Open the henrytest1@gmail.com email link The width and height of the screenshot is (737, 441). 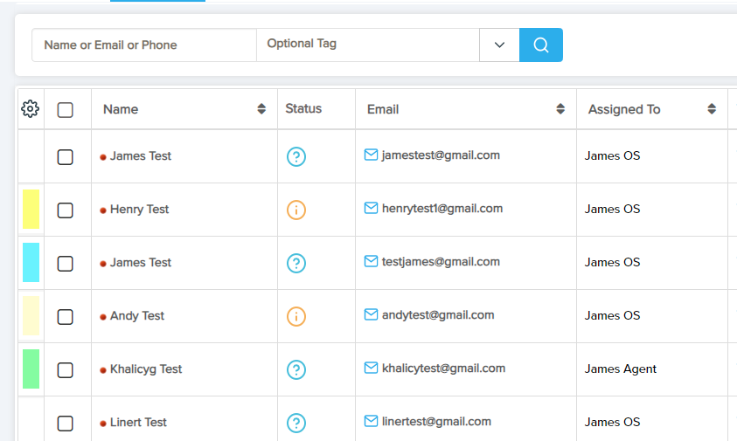pyautogui.click(x=442, y=209)
